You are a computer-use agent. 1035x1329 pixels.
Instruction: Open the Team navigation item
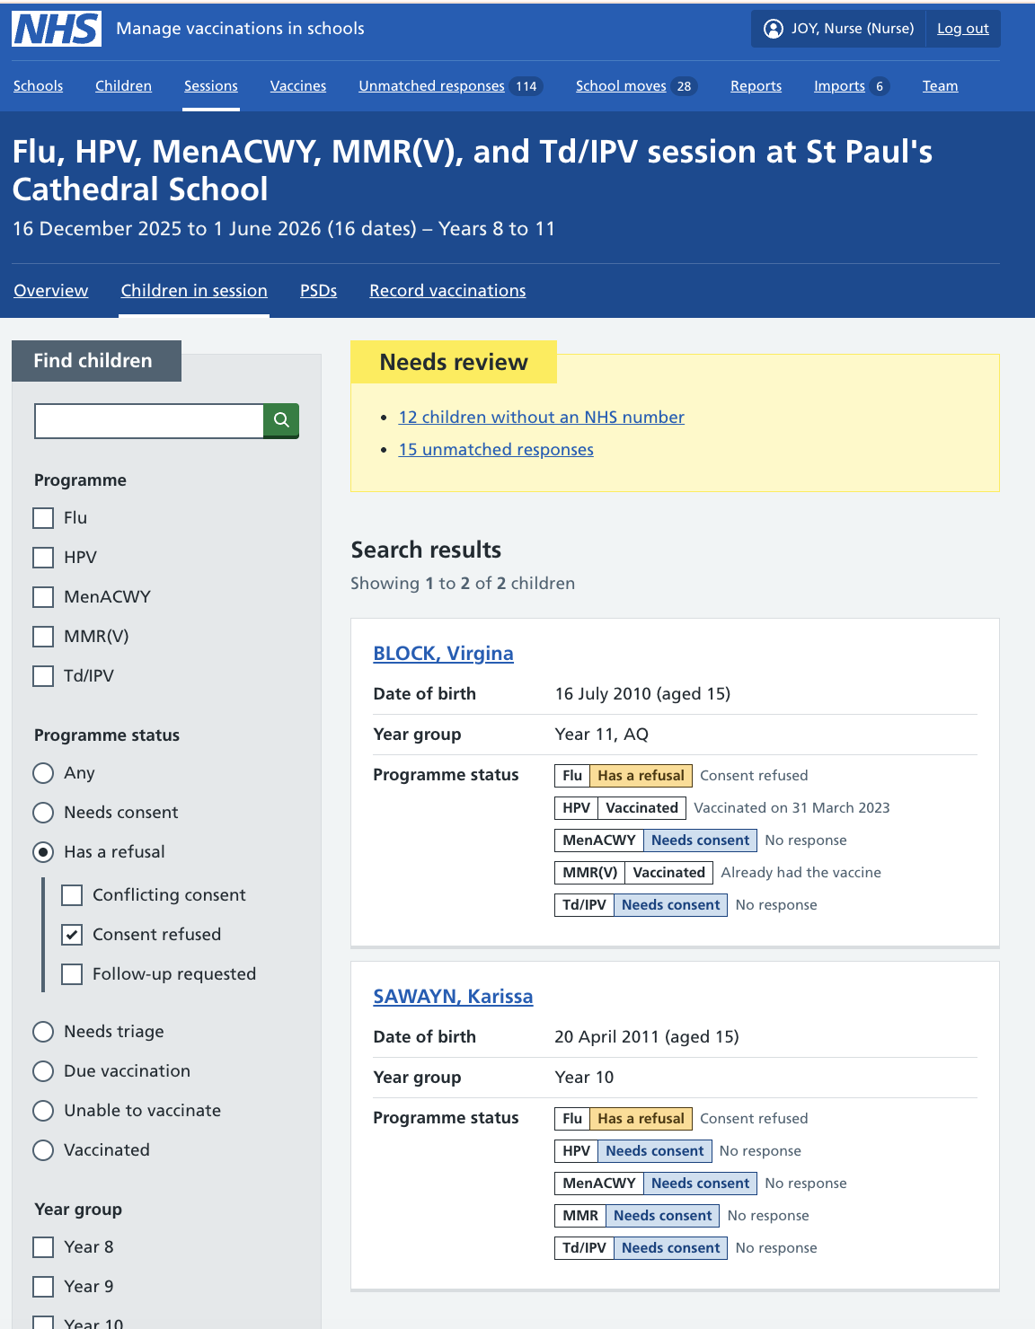pyautogui.click(x=940, y=86)
